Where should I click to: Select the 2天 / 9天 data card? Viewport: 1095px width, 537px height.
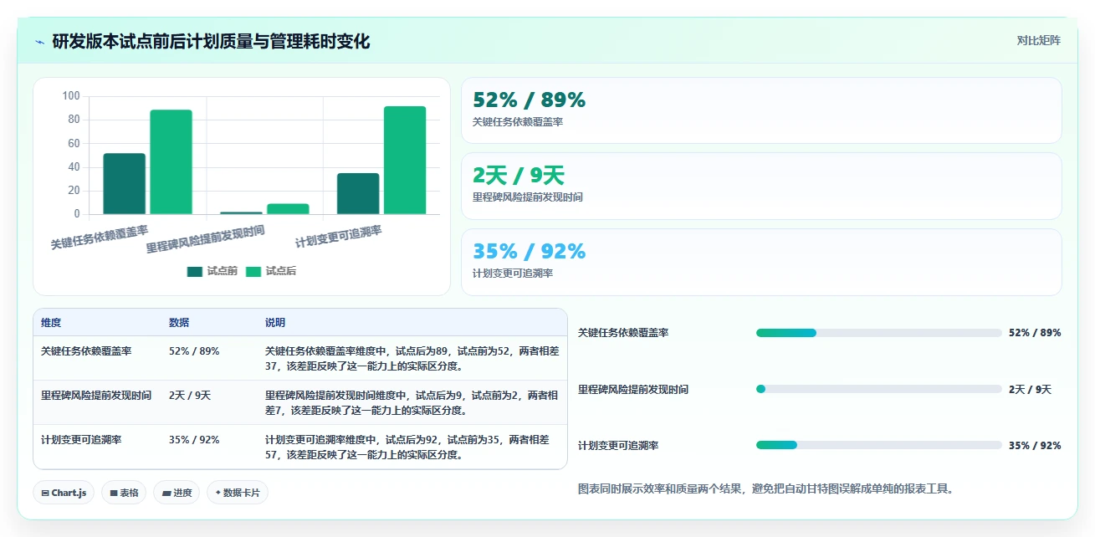coord(761,186)
